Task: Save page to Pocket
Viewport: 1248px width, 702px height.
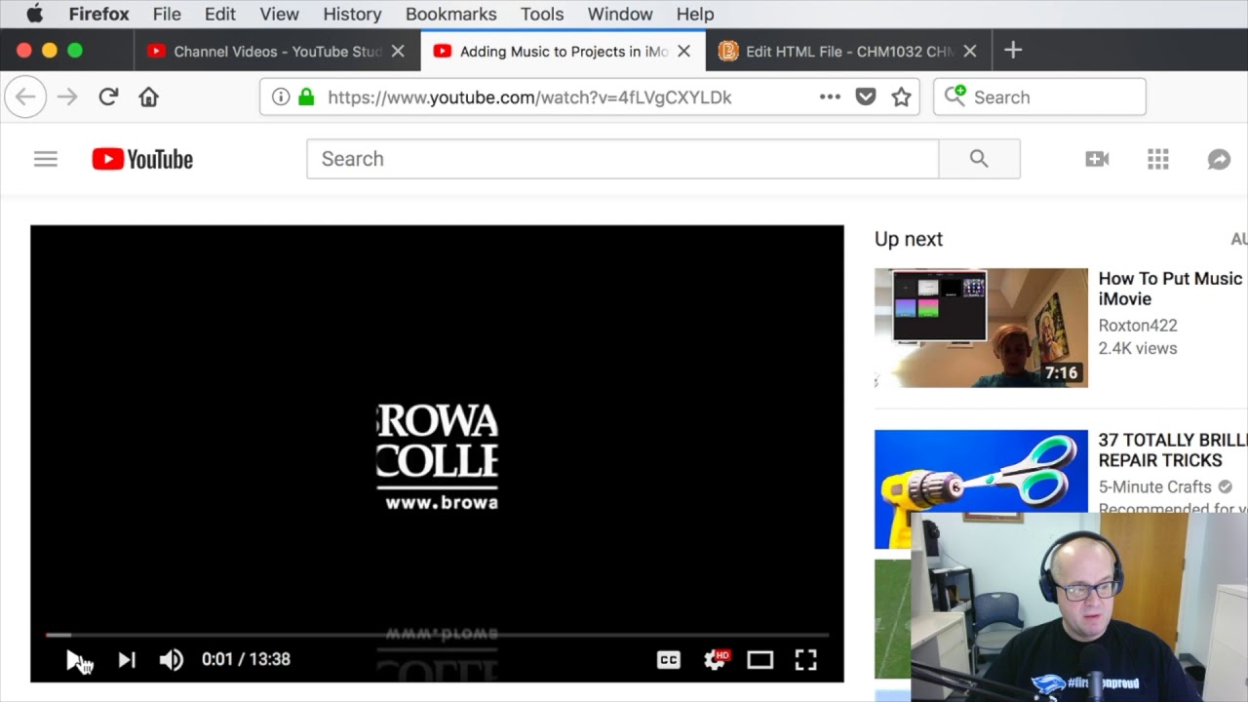Action: [865, 97]
